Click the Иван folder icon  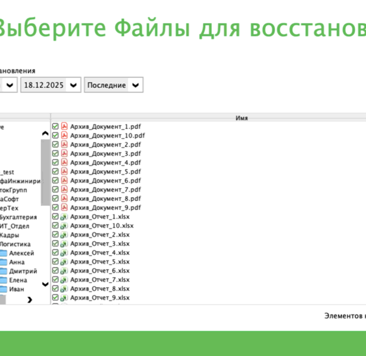[3, 289]
